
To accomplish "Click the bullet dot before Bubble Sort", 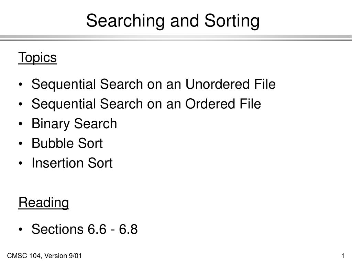I will click(21, 143).
